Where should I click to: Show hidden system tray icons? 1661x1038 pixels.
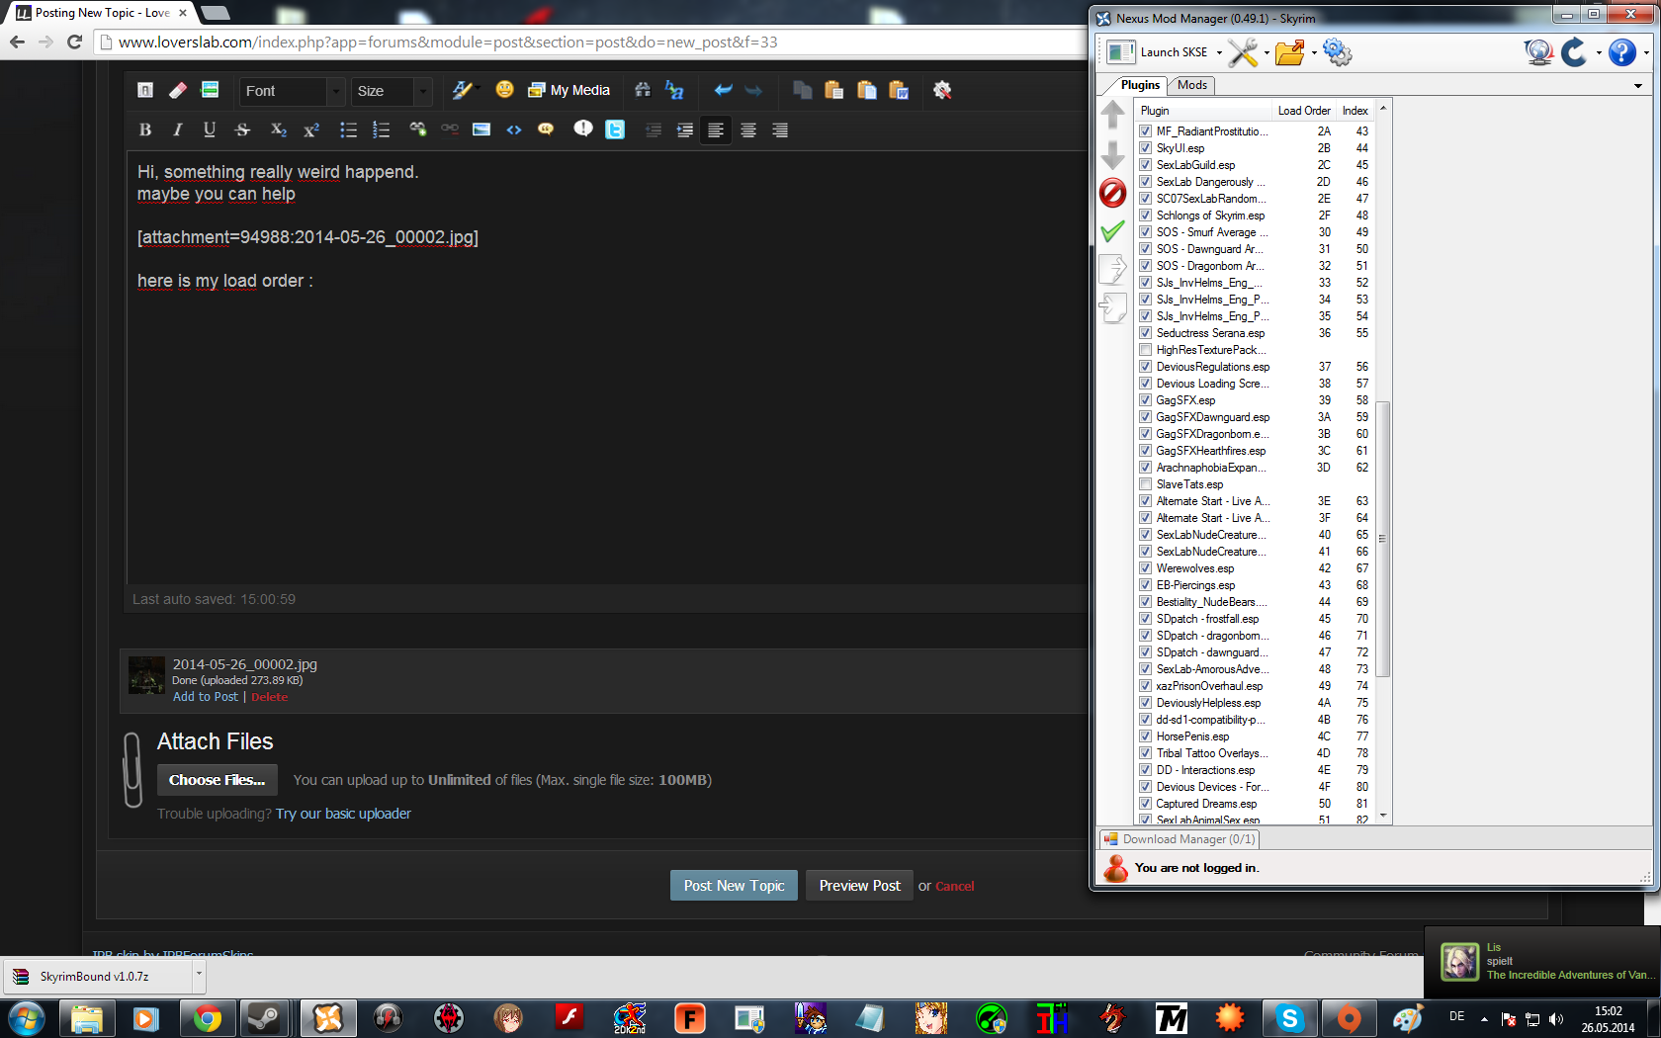[x=1484, y=1018]
